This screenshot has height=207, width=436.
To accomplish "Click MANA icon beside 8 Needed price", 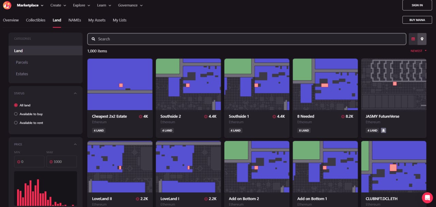I will tap(343, 116).
